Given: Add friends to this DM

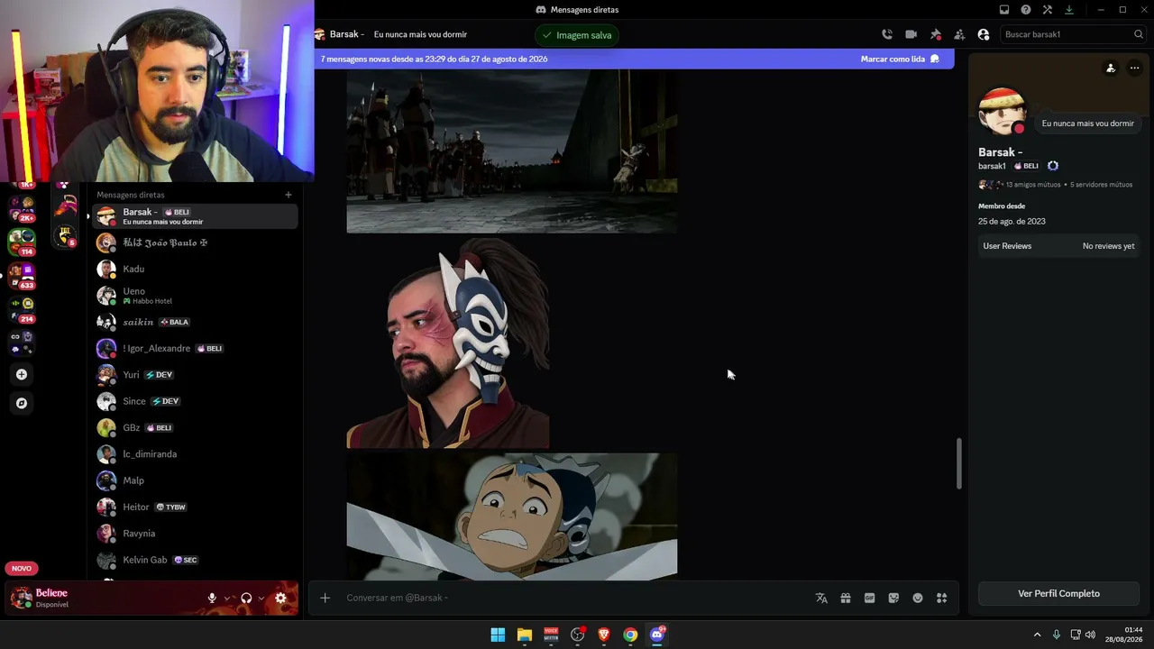Looking at the screenshot, I should pyautogui.click(x=959, y=34).
